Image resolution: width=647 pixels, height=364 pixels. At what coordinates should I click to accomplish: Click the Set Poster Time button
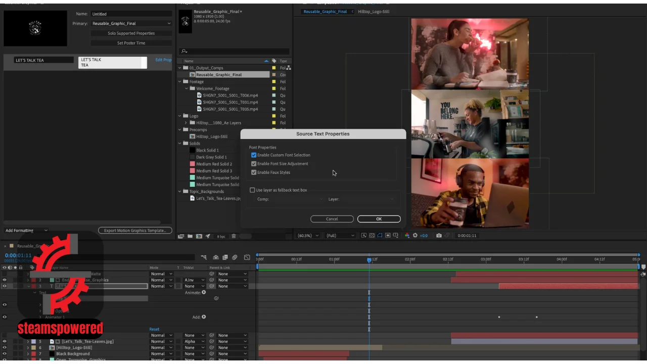click(131, 43)
